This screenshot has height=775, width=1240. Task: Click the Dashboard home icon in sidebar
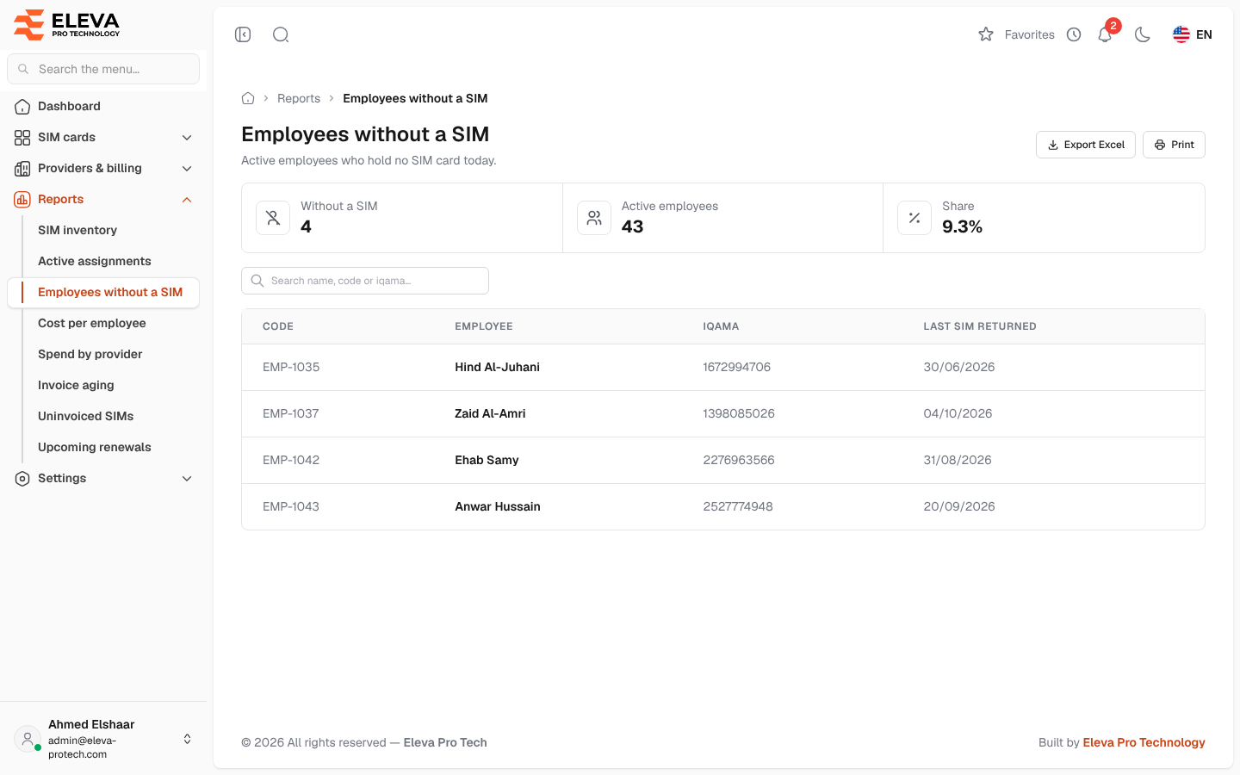click(x=22, y=107)
